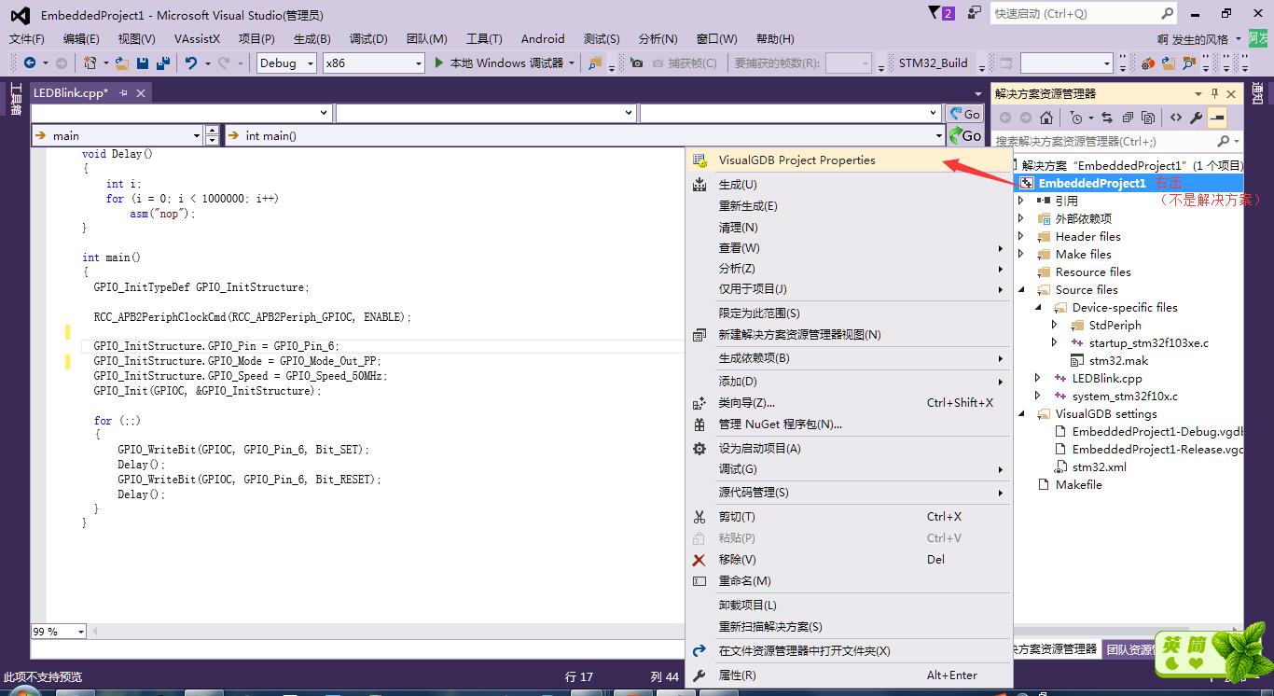This screenshot has width=1274, height=696.
Task: Select 生成(U) in the context menu
Action: (x=849, y=185)
